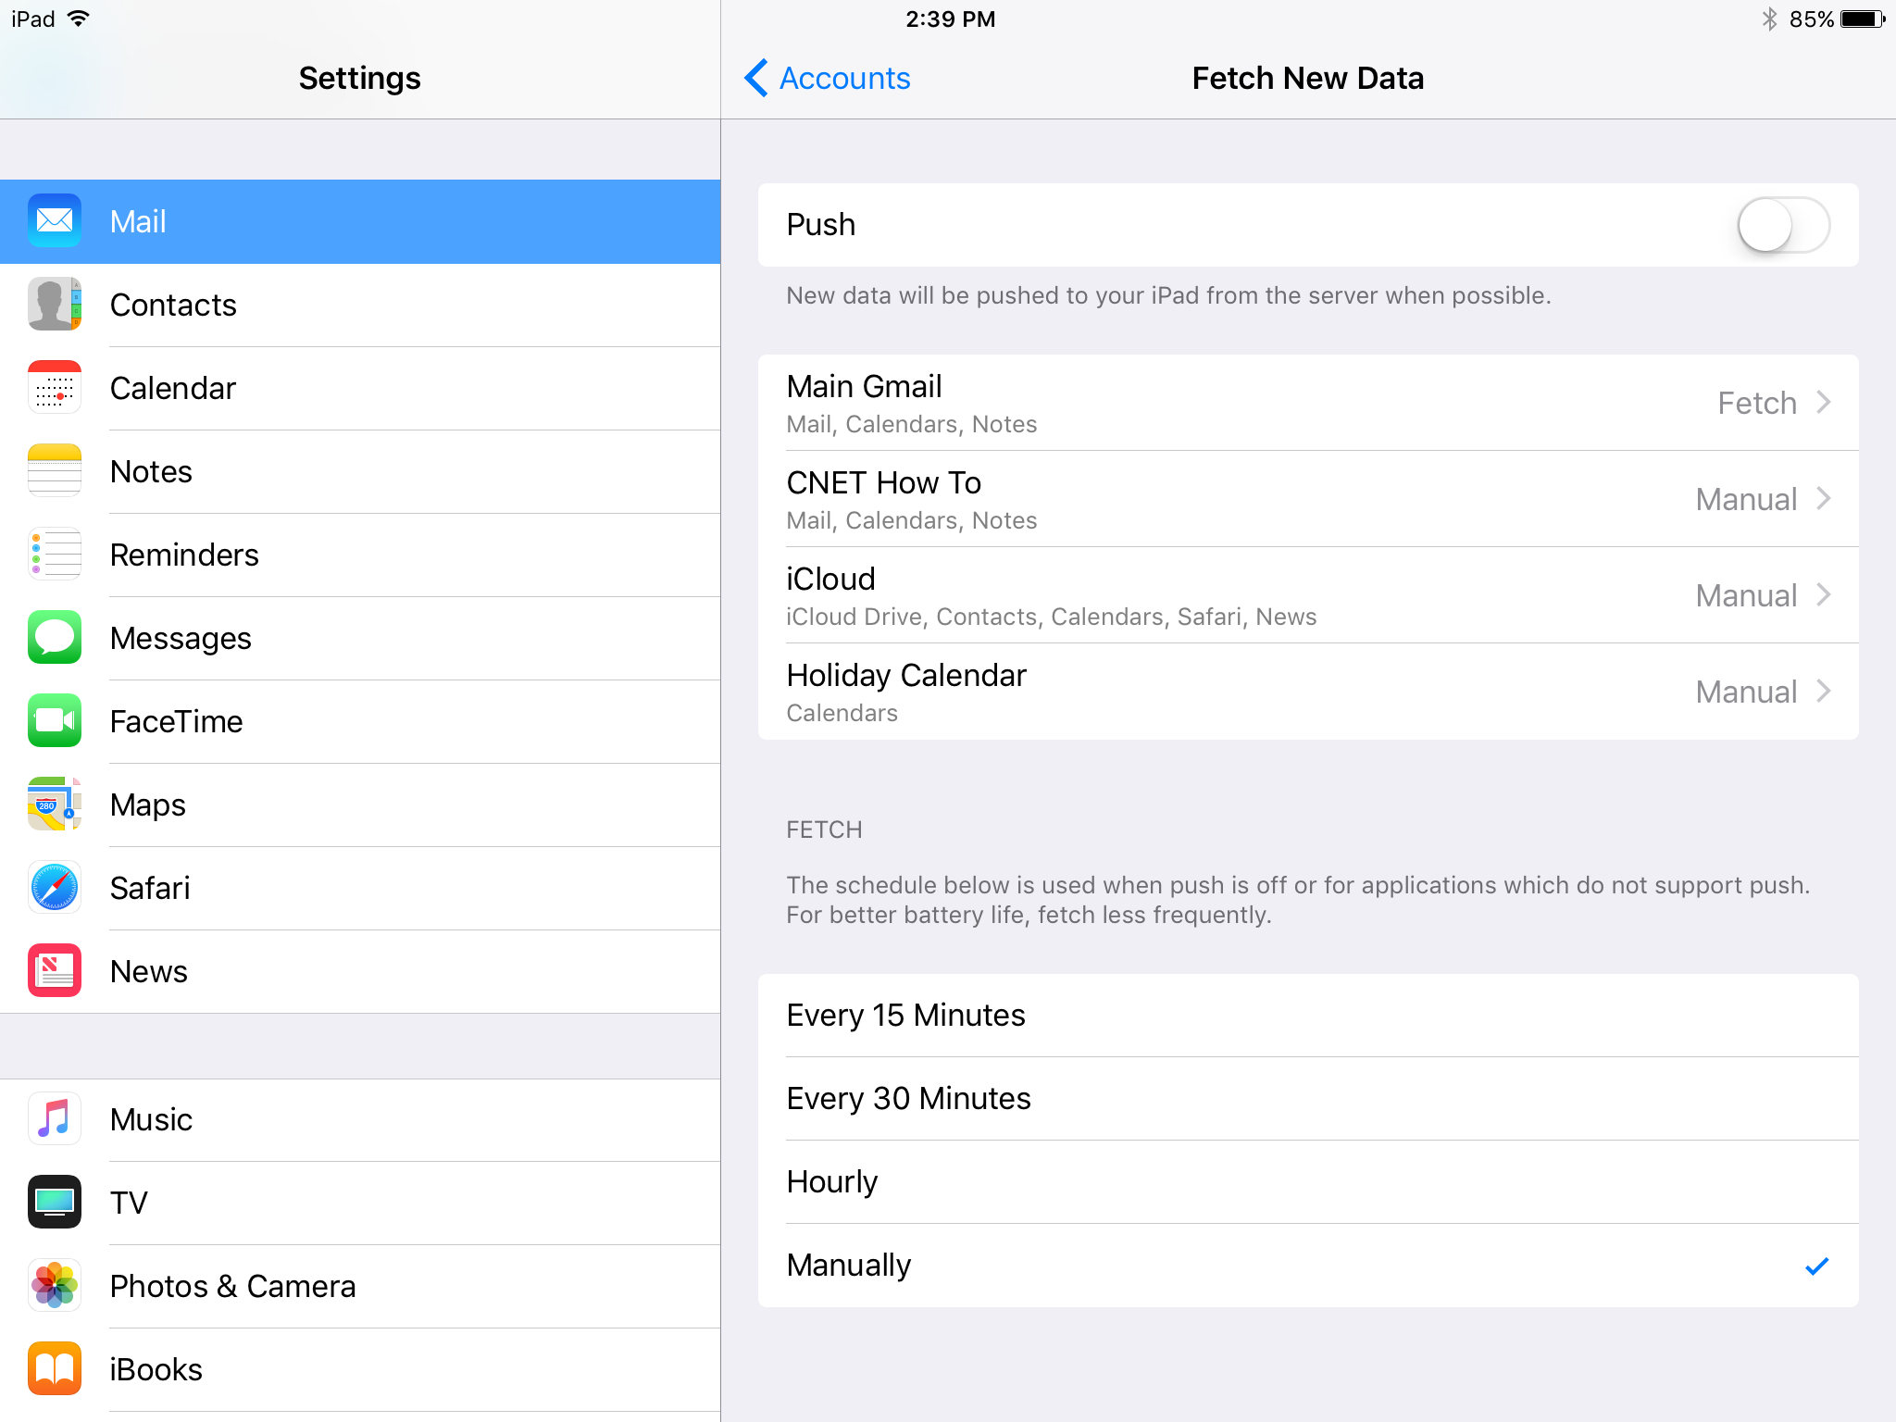Select the Notes icon in sidebar
The width and height of the screenshot is (1896, 1422).
coord(55,471)
